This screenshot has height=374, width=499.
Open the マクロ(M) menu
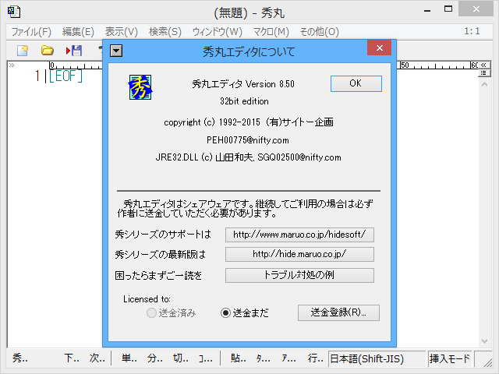271,32
